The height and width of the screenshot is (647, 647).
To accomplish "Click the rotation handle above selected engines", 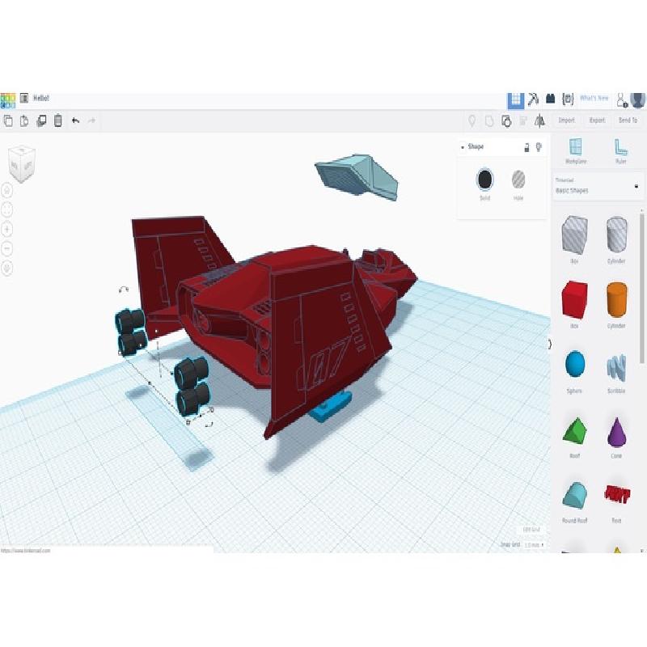I will [124, 290].
